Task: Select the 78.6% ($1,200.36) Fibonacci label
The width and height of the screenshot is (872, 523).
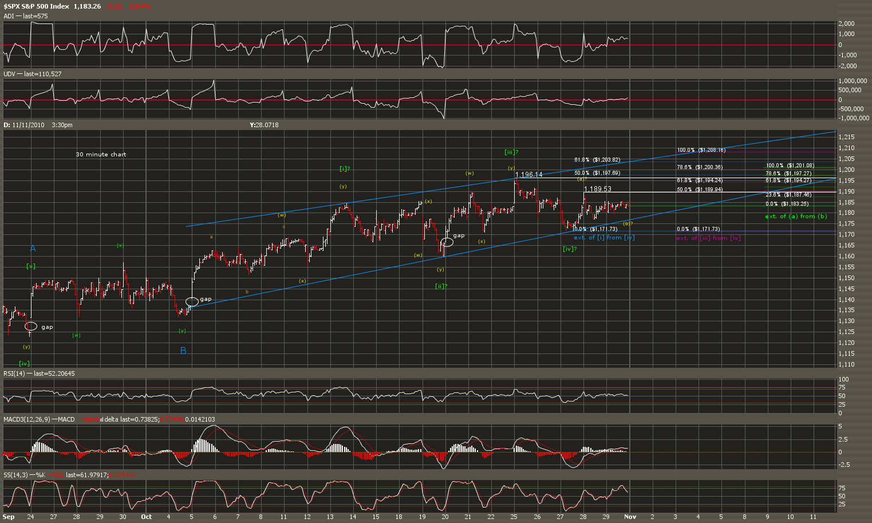Action: (x=700, y=167)
